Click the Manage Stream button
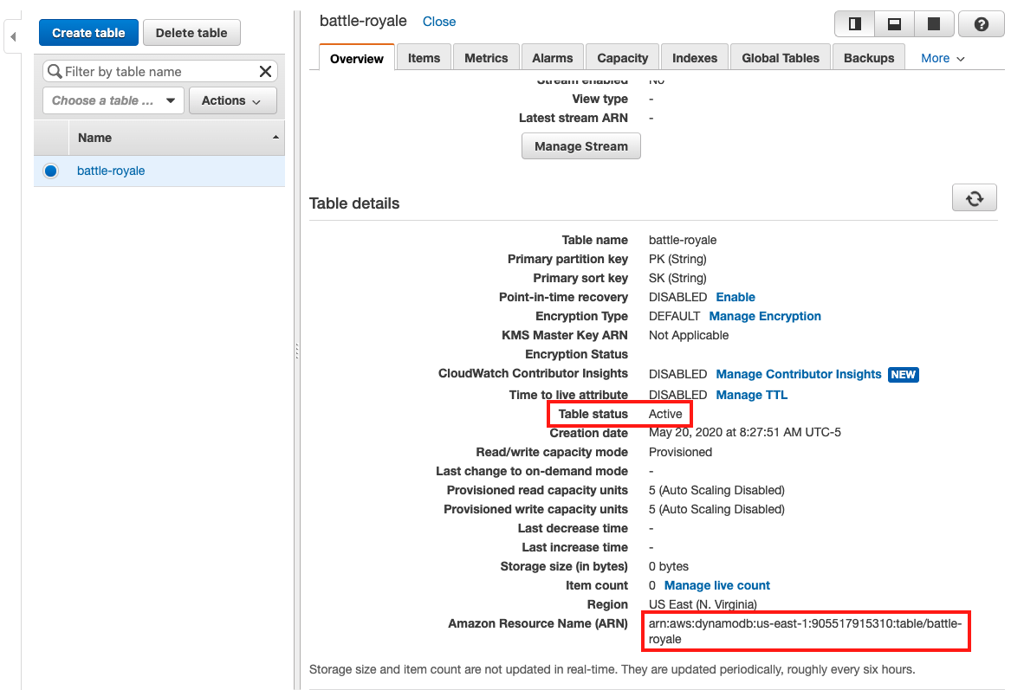 tap(581, 146)
